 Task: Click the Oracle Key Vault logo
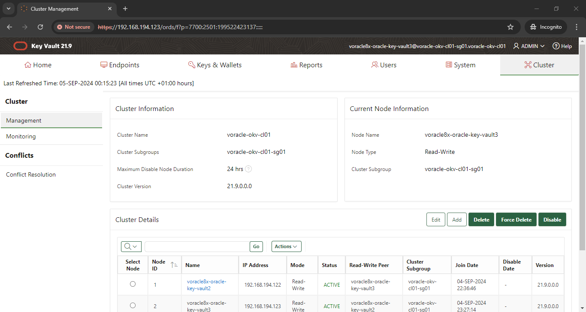20,46
